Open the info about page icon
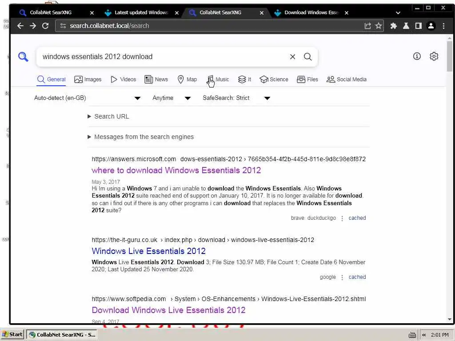Viewport: 455px width, 341px height. click(417, 56)
